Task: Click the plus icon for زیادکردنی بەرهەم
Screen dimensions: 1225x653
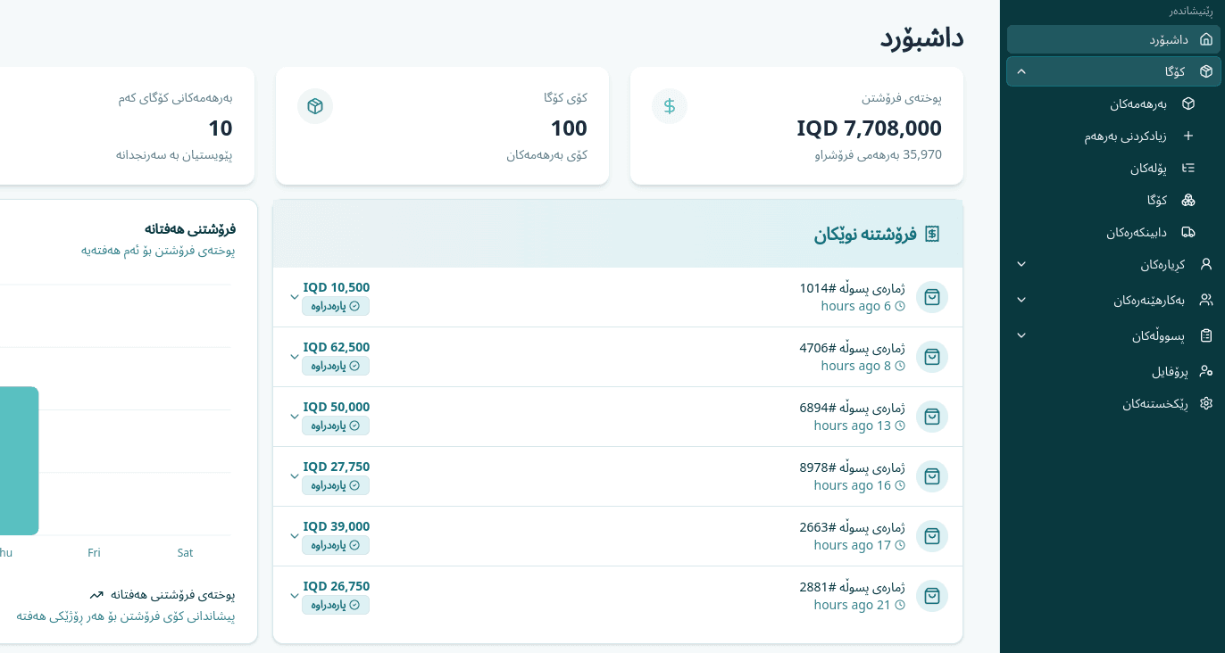Action: 1188,136
